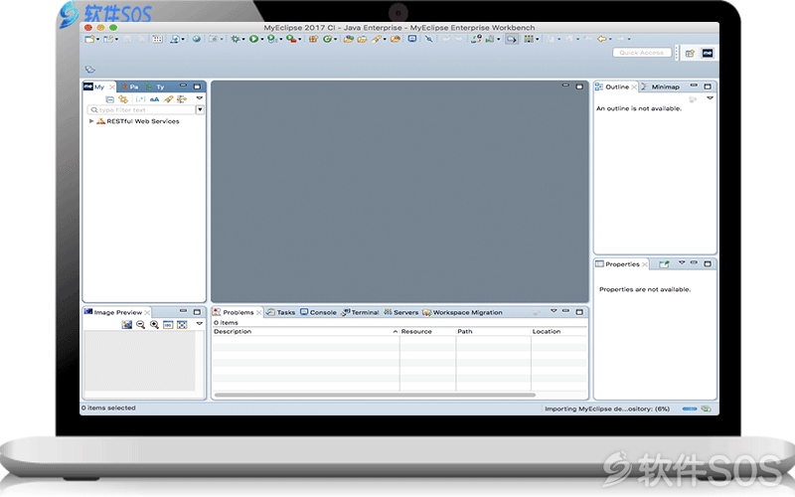Open the explorer view menu triangle

pyautogui.click(x=200, y=97)
